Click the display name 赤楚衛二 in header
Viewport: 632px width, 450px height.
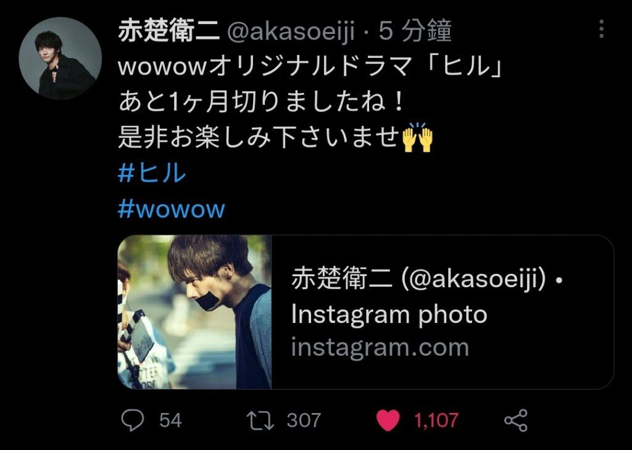coord(169,31)
